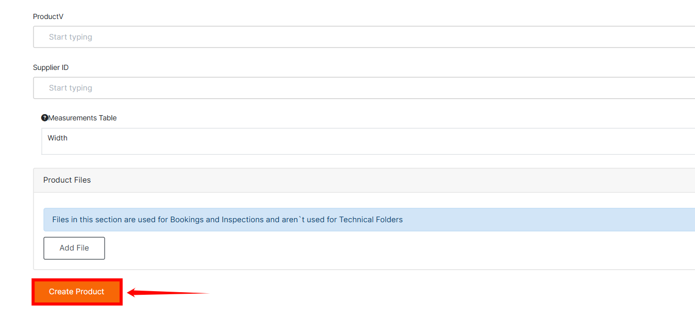Click the Measurements Table label text

tap(82, 118)
